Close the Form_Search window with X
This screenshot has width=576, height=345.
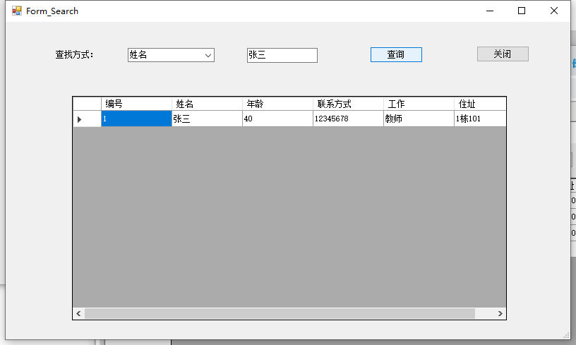pos(554,11)
